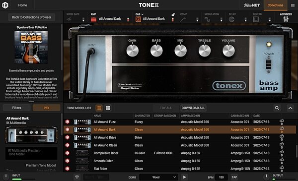
Task: Open the hamburger main menu
Action: click(293, 5)
